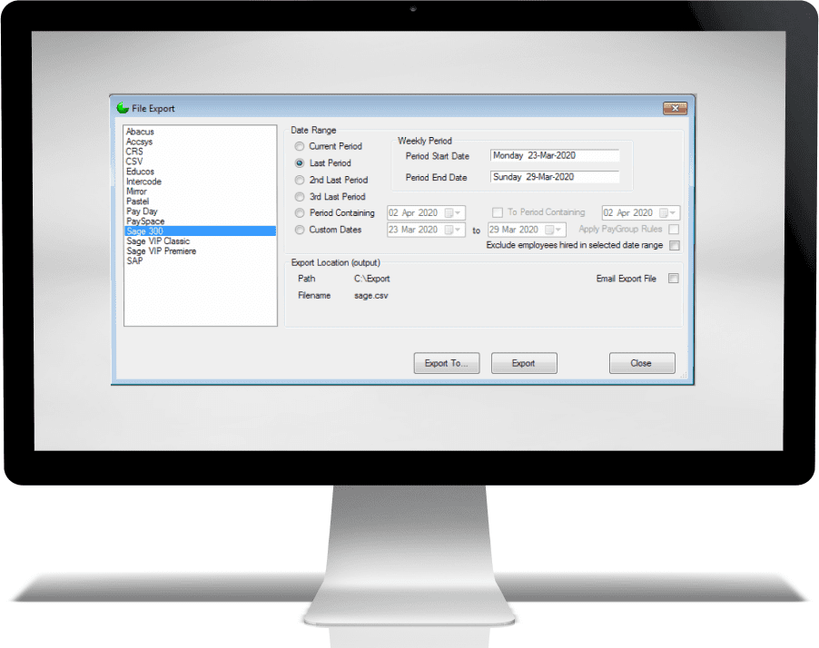The width and height of the screenshot is (819, 648).
Task: Select the 3rd Last Period radio button
Action: coord(300,196)
